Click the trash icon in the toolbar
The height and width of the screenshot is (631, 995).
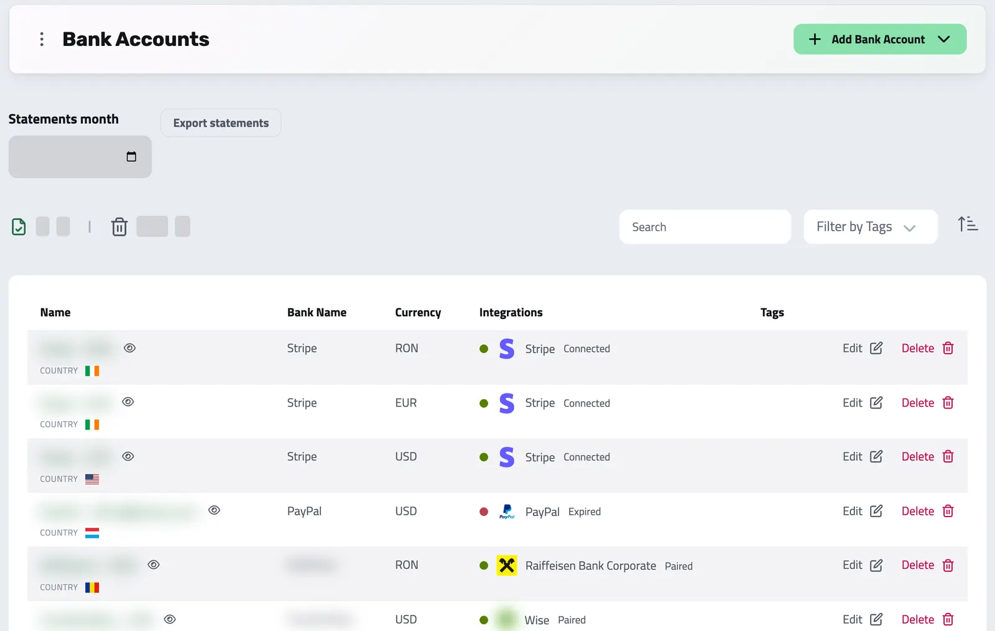pos(119,227)
